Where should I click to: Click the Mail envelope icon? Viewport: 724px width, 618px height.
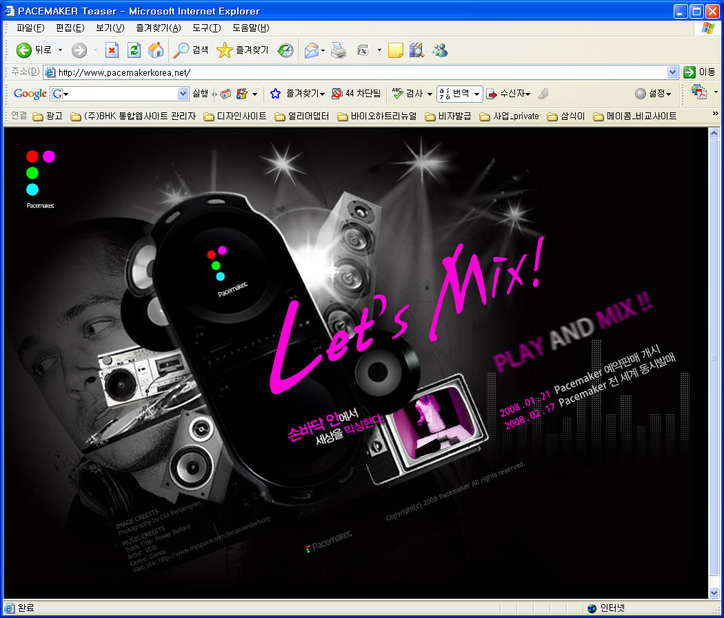point(312,50)
